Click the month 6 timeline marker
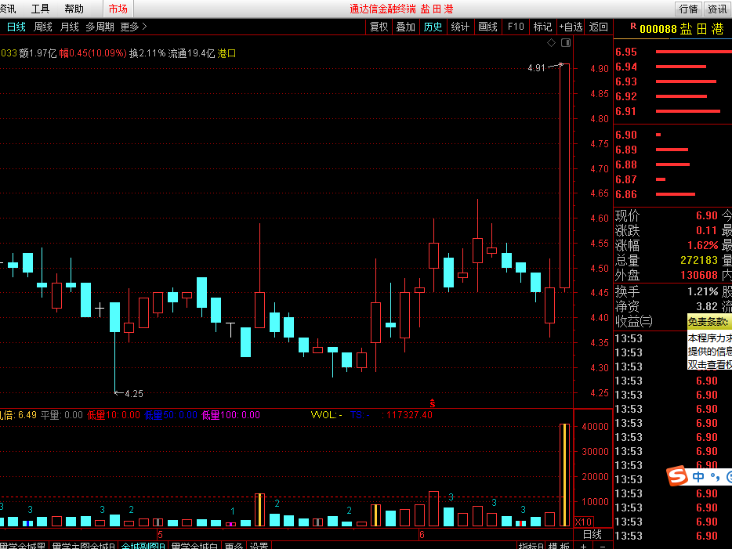The width and height of the screenshot is (732, 549). (422, 535)
